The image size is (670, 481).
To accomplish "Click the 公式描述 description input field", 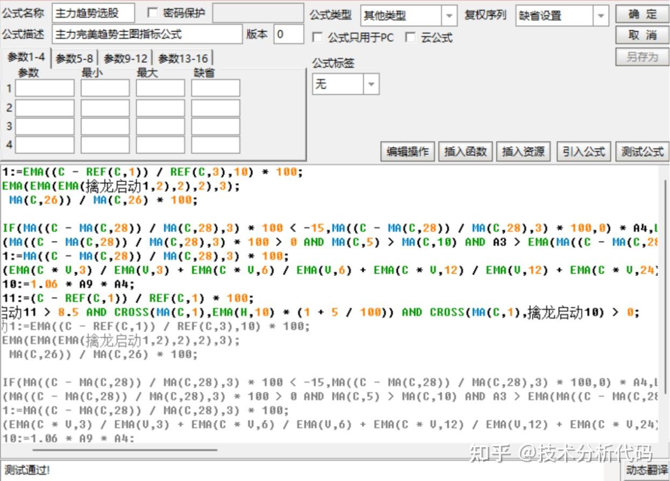I will [147, 34].
